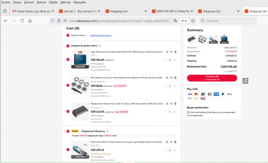Open NEW 2TB USB 3.2 Metal Flash title

point(127,142)
